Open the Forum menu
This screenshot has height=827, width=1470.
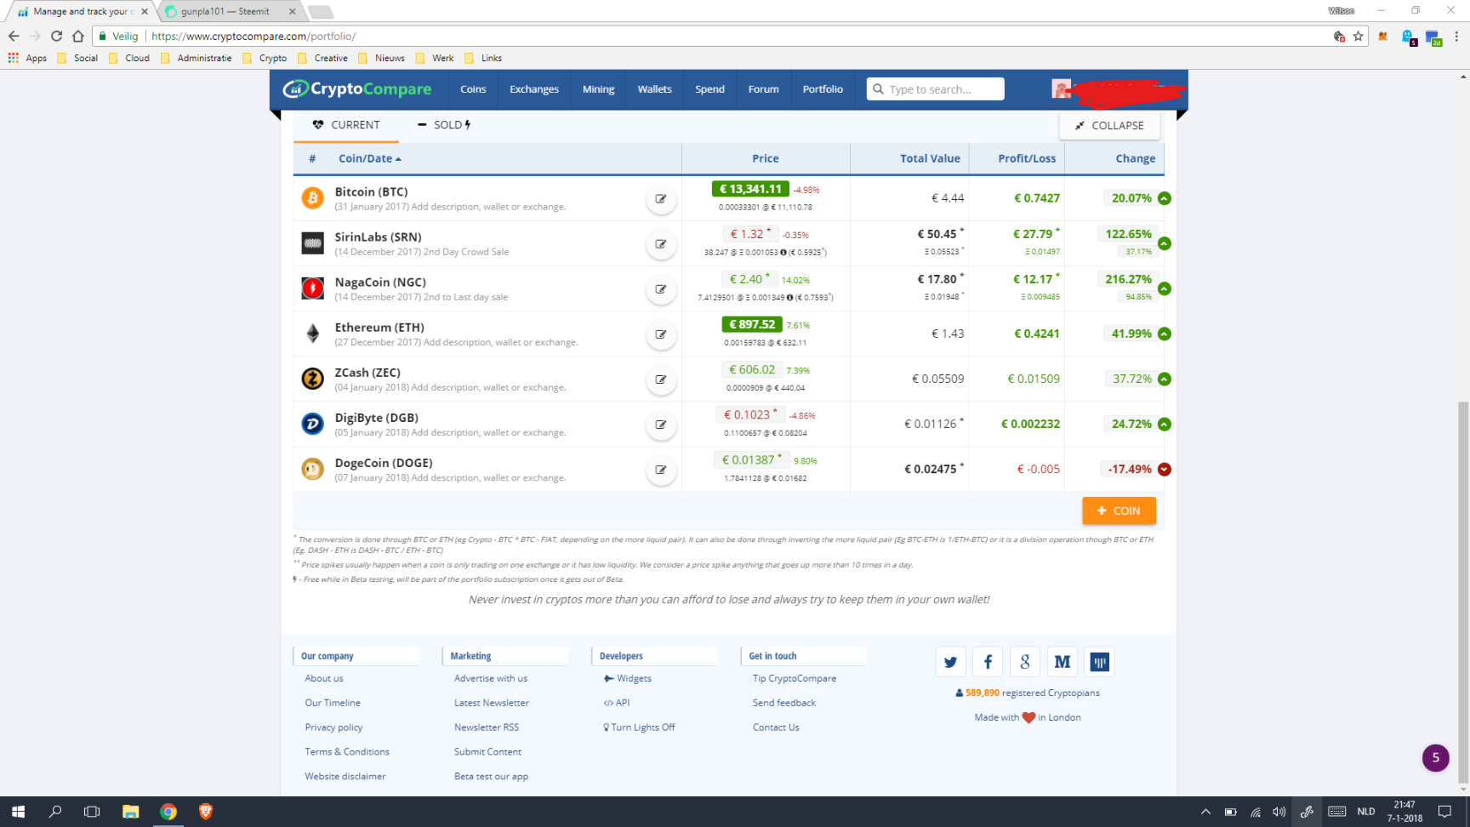coord(763,88)
